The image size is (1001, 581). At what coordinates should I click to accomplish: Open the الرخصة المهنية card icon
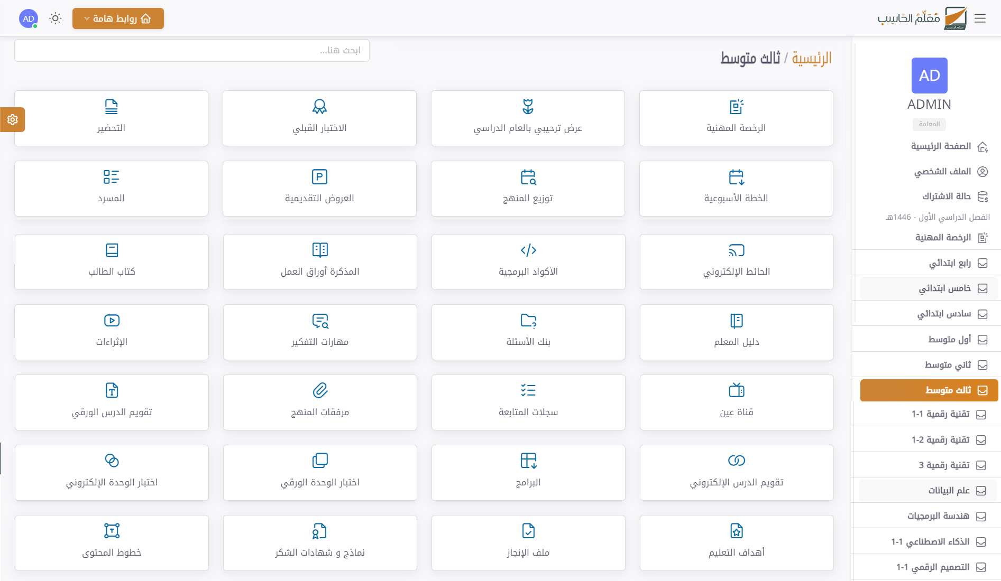tap(737, 107)
